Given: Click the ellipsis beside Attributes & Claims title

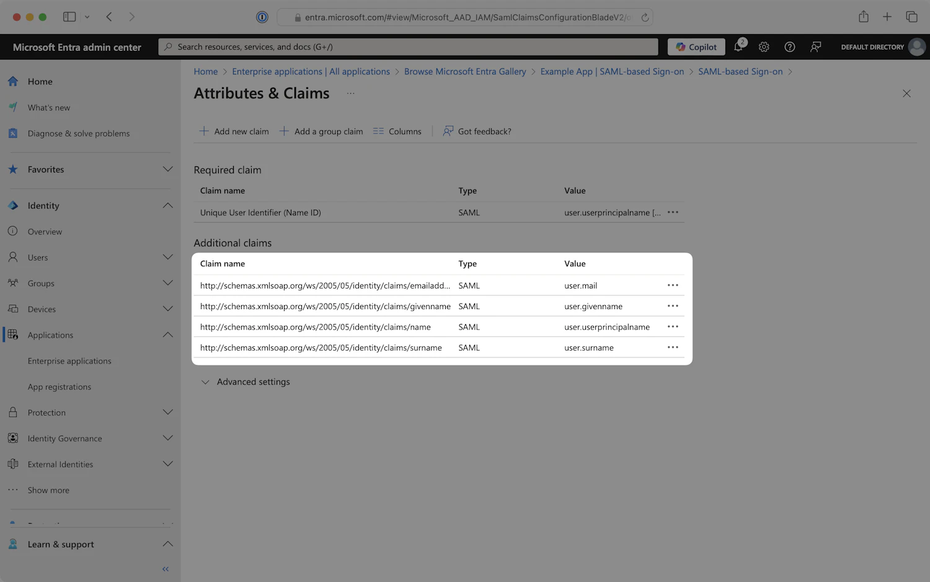Looking at the screenshot, I should tap(351, 94).
